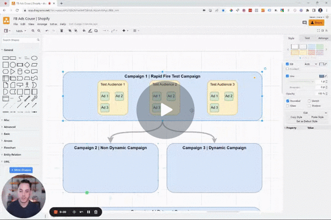Click the undo arrow in toolbar
The height and width of the screenshot is (220, 331).
47,31
